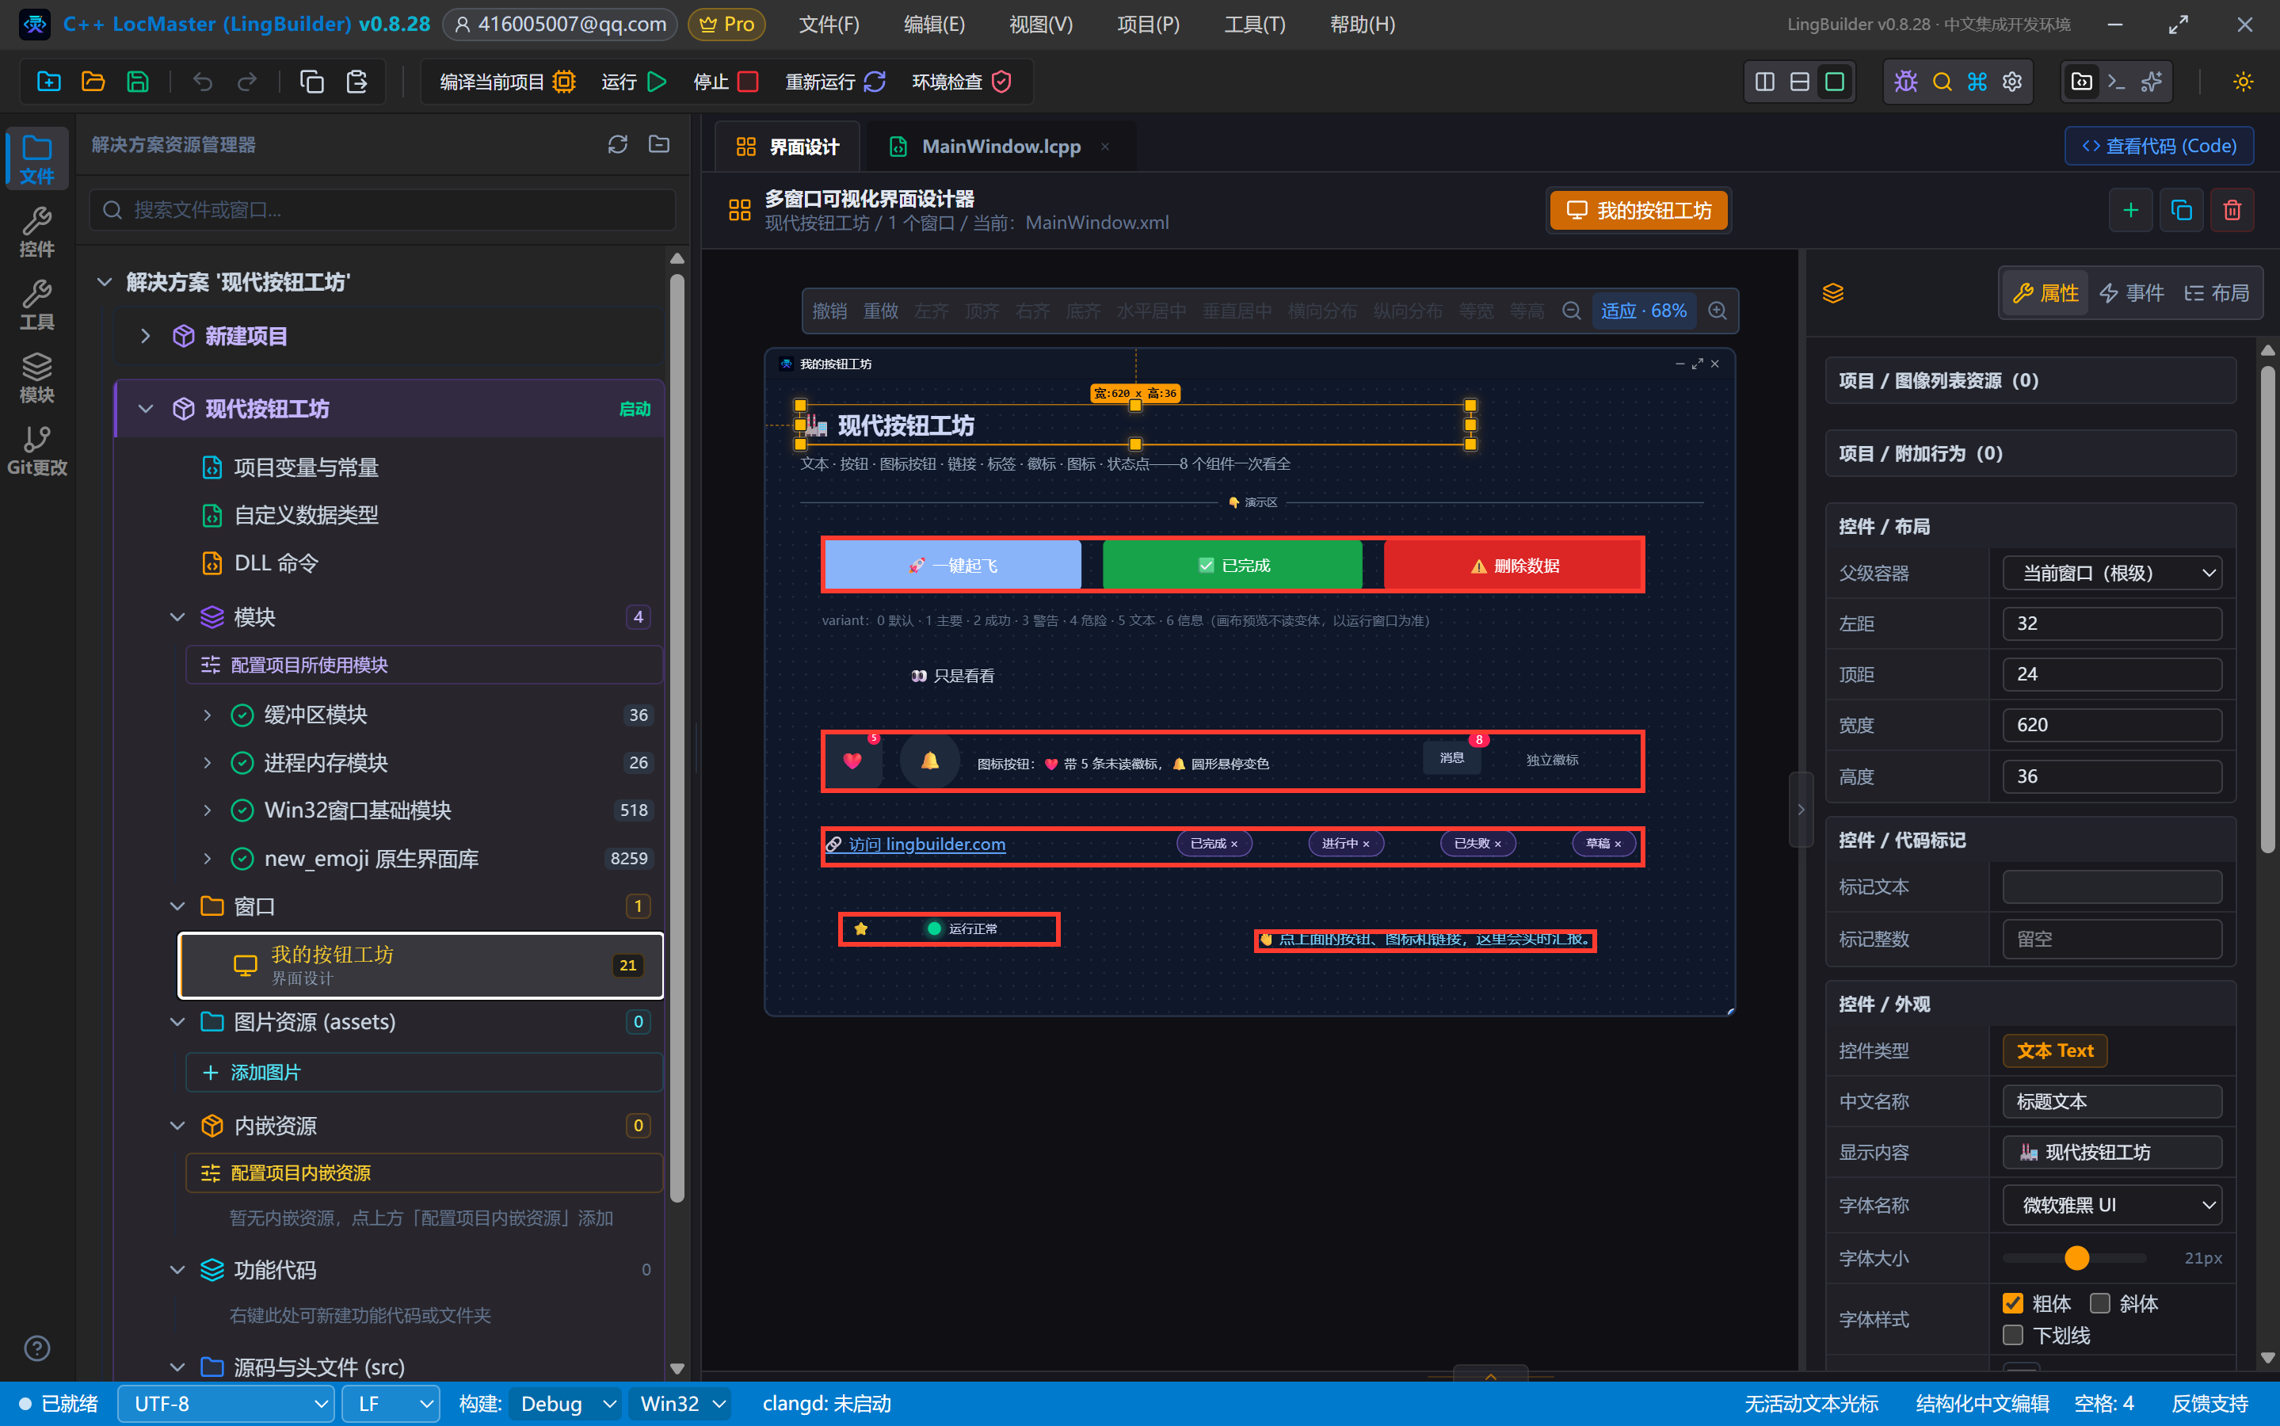Click the open folder toolbar icon
The width and height of the screenshot is (2280, 1426).
pyautogui.click(x=93, y=82)
